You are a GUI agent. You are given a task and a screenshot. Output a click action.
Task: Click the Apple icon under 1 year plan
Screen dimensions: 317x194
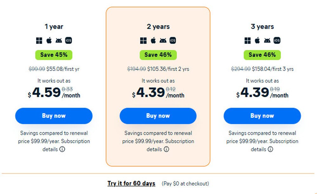click(x=49, y=41)
